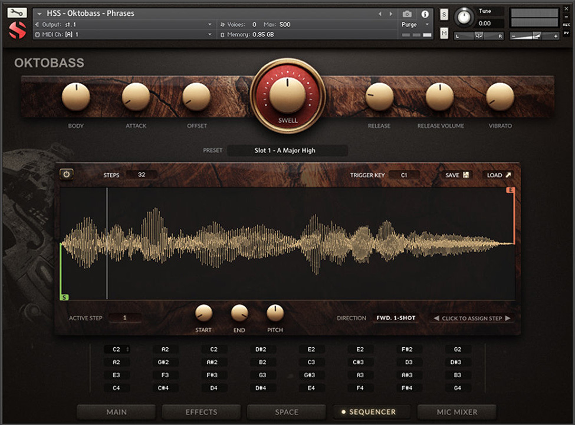Go to previous instrument arrow

coord(380,14)
